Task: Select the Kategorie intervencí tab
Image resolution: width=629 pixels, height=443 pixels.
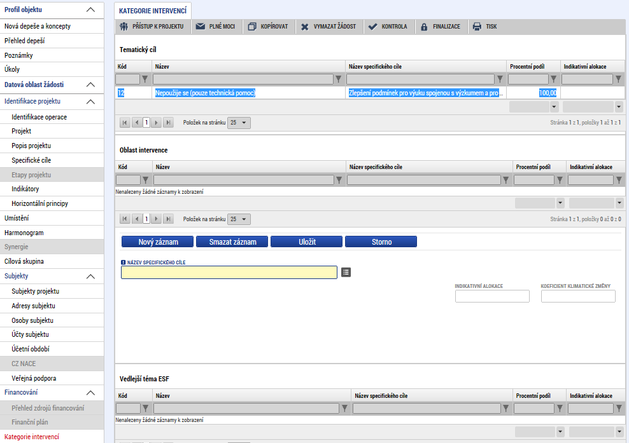Action: (x=153, y=11)
